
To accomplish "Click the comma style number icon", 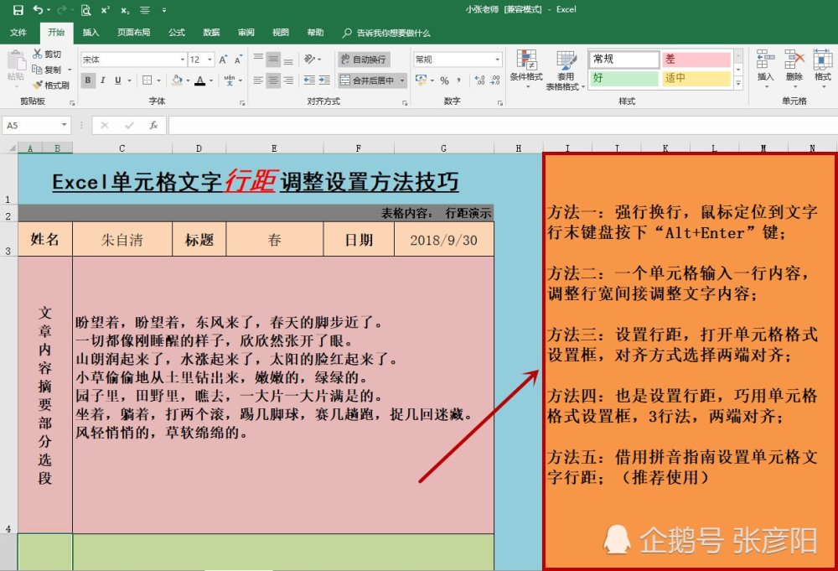I will pyautogui.click(x=459, y=80).
